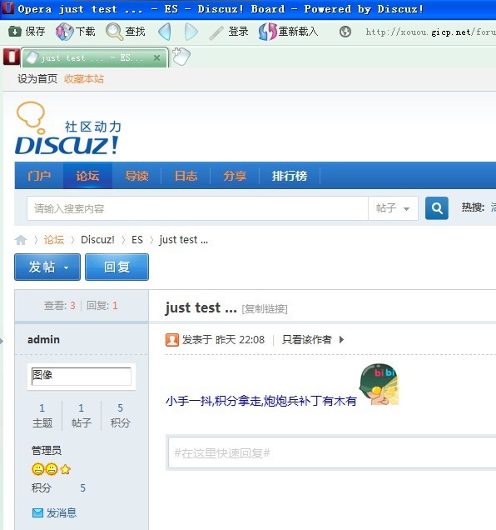496x530 pixels.
Task: Reload page via 重新载入 icon
Action: pyautogui.click(x=268, y=32)
